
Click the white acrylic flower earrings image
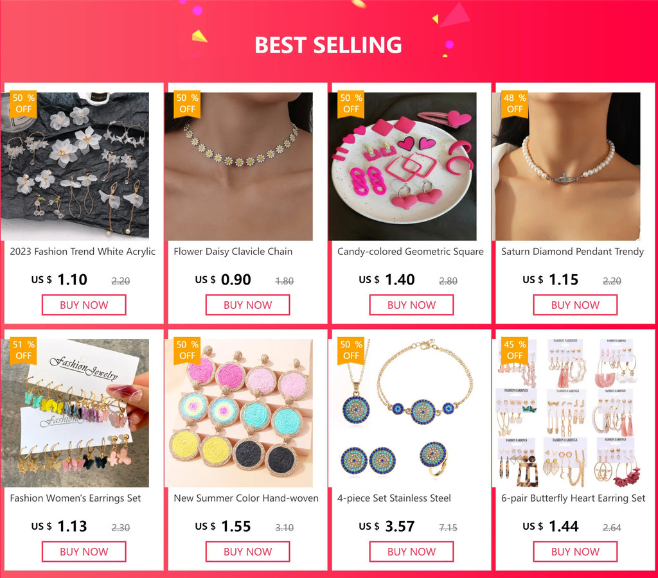tap(75, 166)
